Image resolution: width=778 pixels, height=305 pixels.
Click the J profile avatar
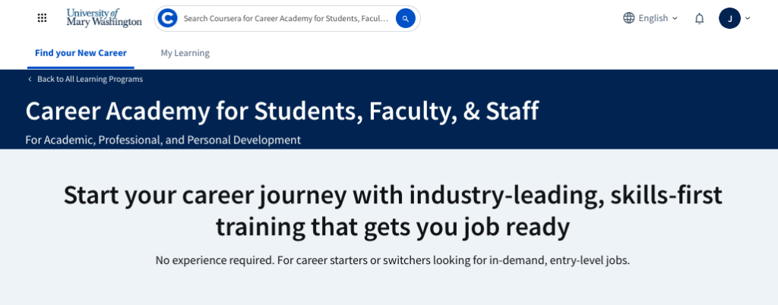point(729,18)
